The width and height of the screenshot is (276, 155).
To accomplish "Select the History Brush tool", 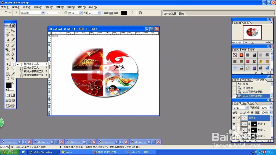I will point(13,50).
